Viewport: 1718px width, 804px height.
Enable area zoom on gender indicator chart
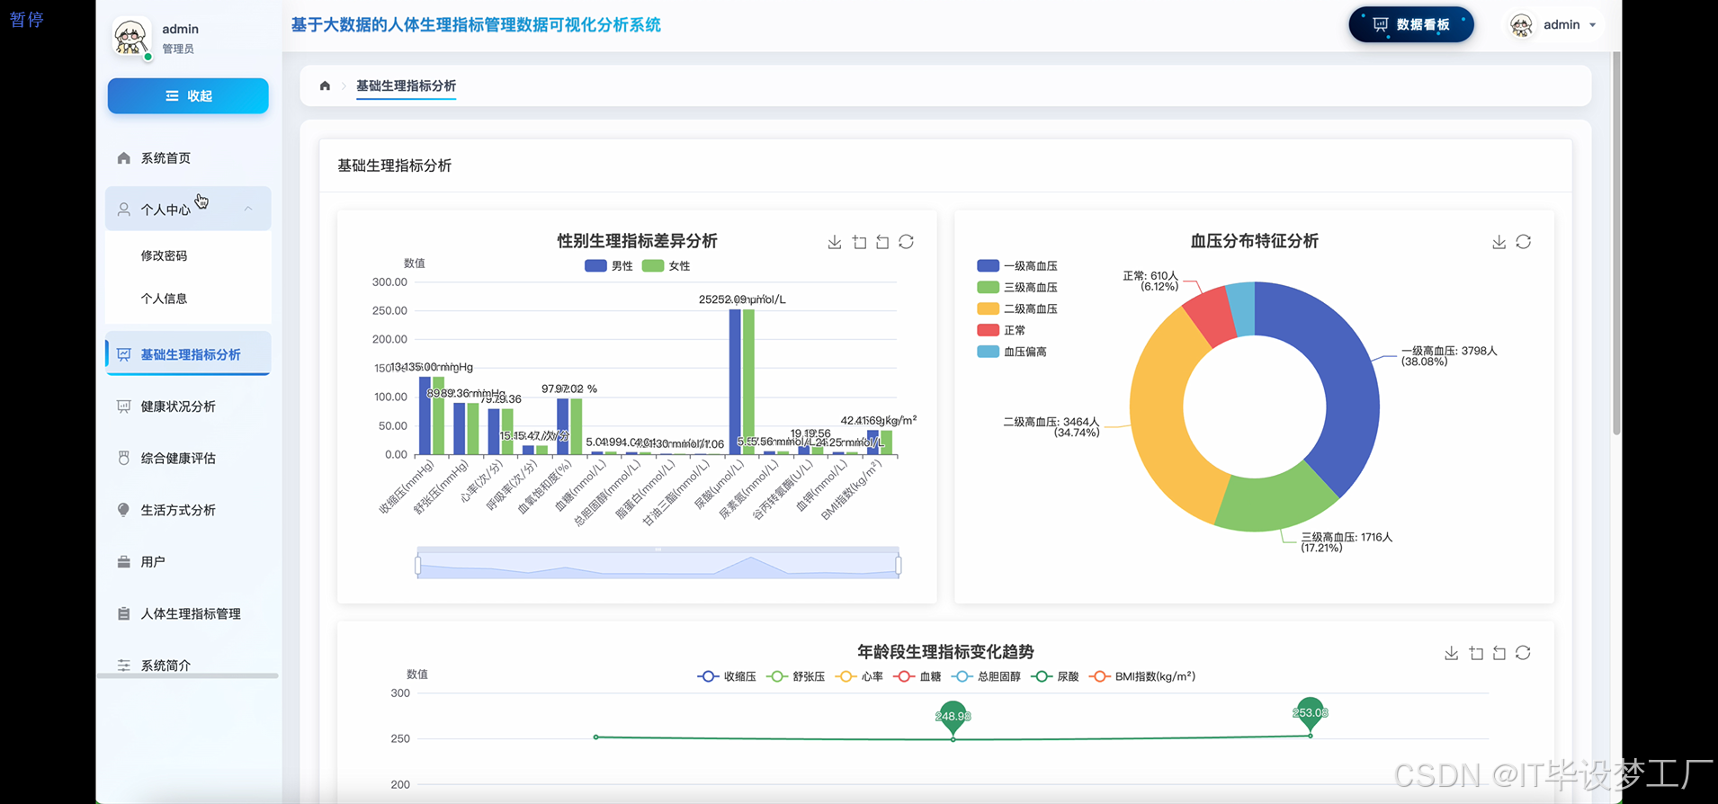[859, 242]
